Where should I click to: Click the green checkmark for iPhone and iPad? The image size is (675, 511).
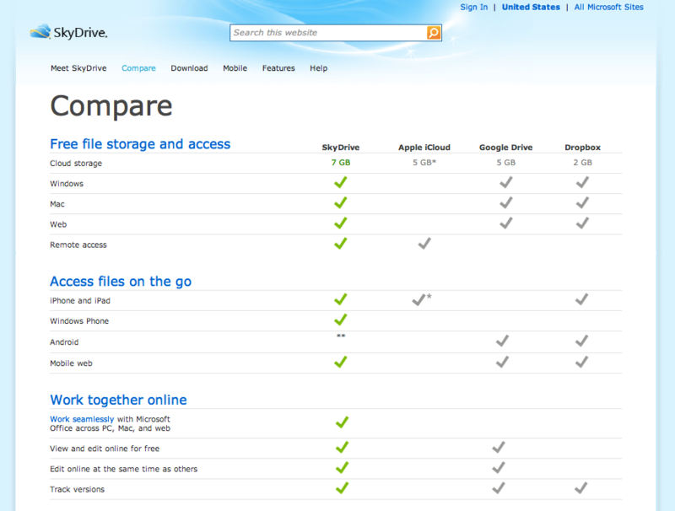click(341, 299)
